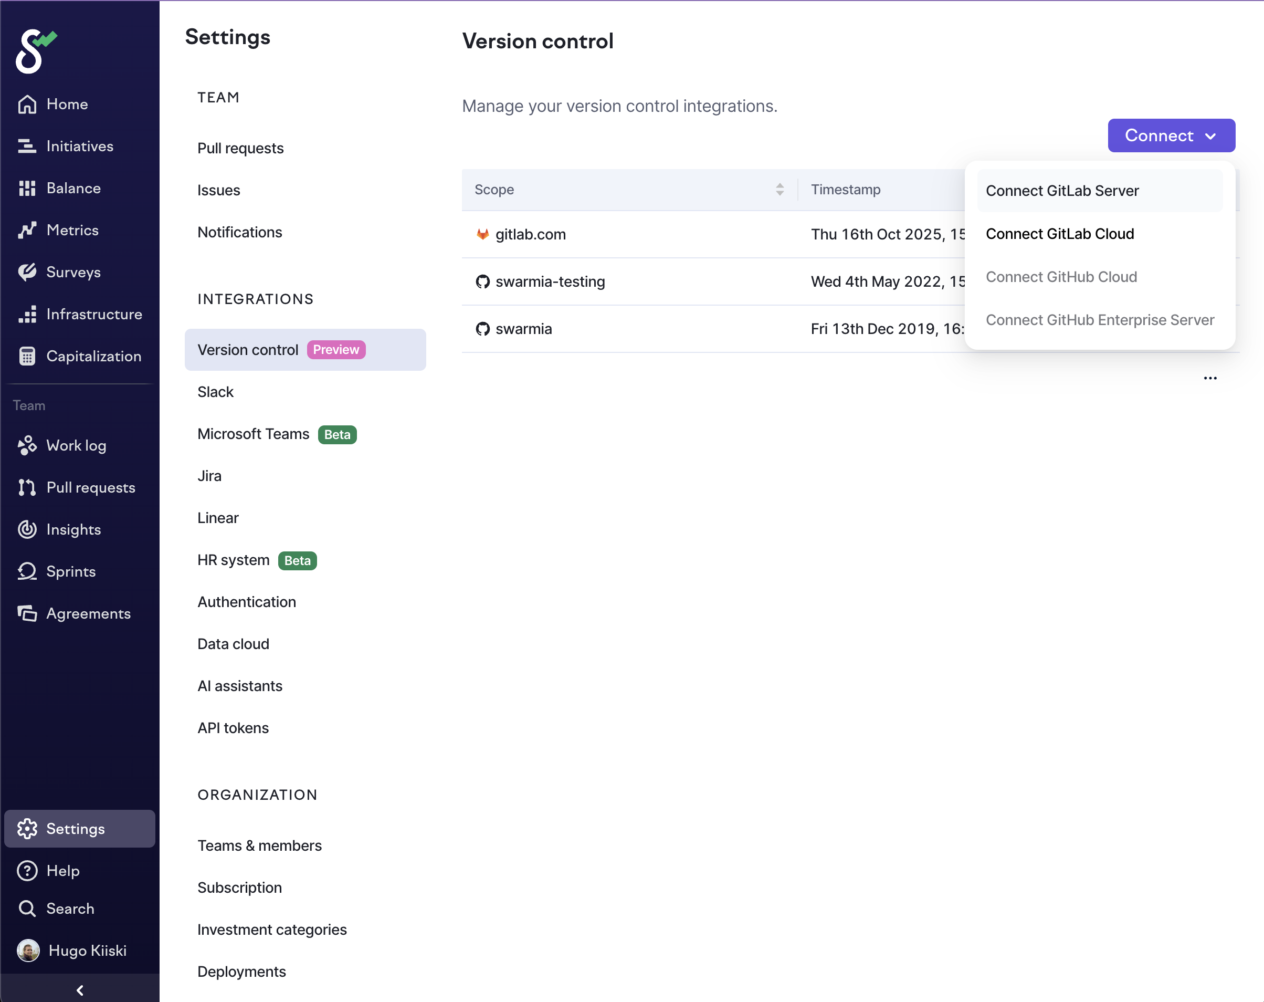The image size is (1264, 1002).
Task: Open the Metrics section
Action: tap(71, 230)
